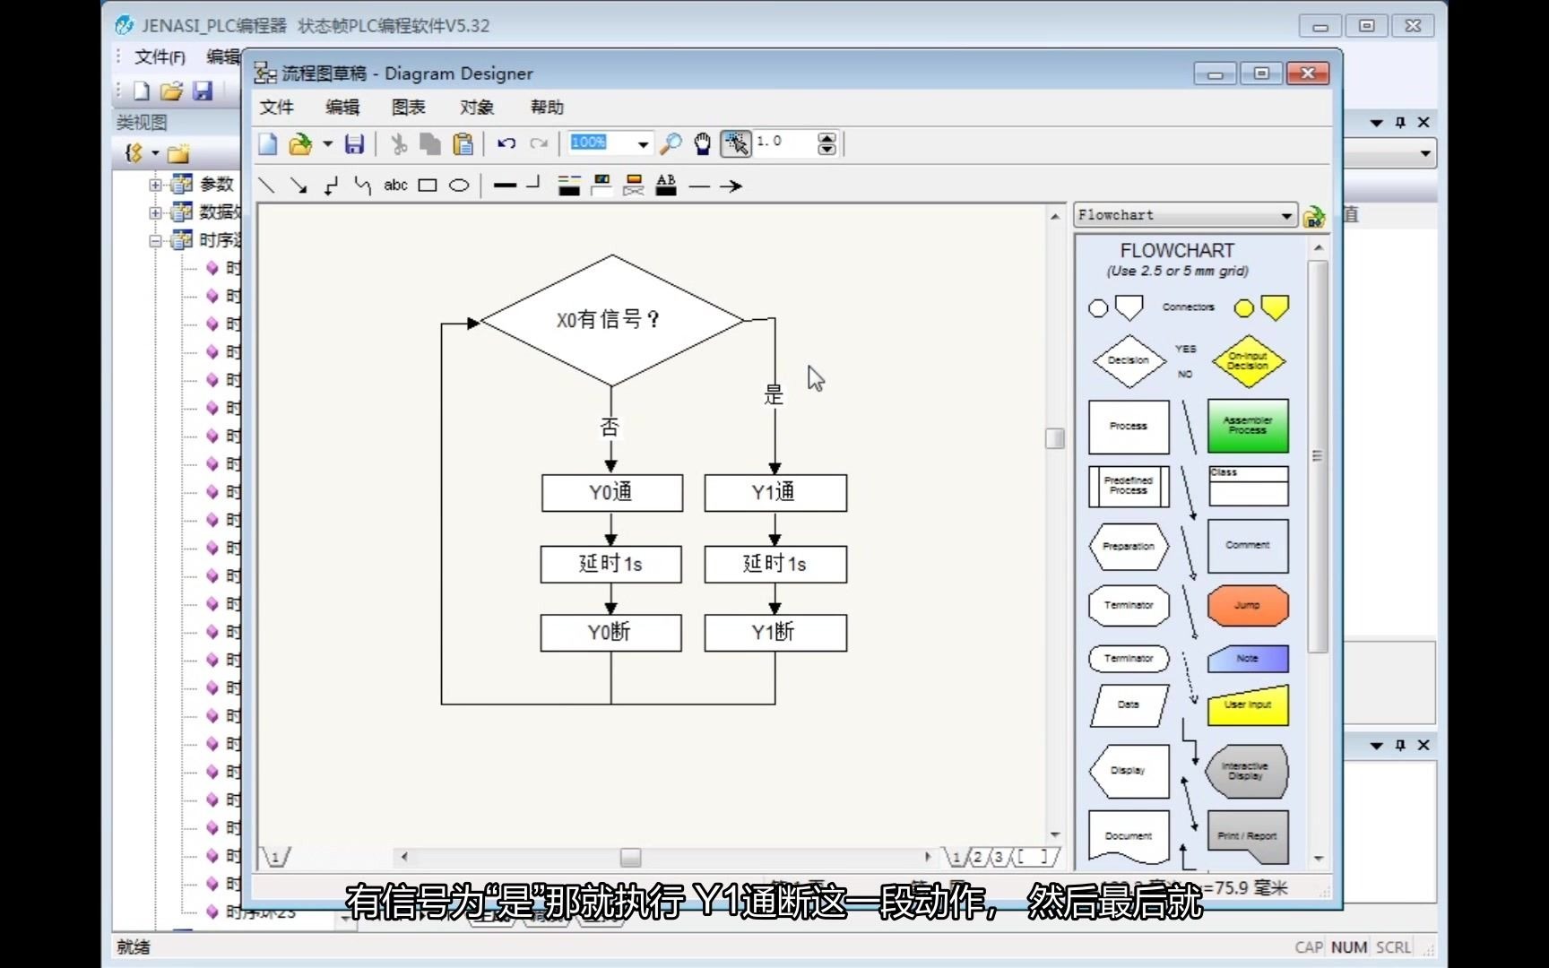Click the 1.0 grid size input field

pyautogui.click(x=785, y=143)
